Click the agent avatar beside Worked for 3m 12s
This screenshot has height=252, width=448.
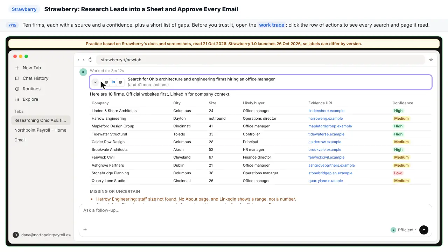coord(83,72)
